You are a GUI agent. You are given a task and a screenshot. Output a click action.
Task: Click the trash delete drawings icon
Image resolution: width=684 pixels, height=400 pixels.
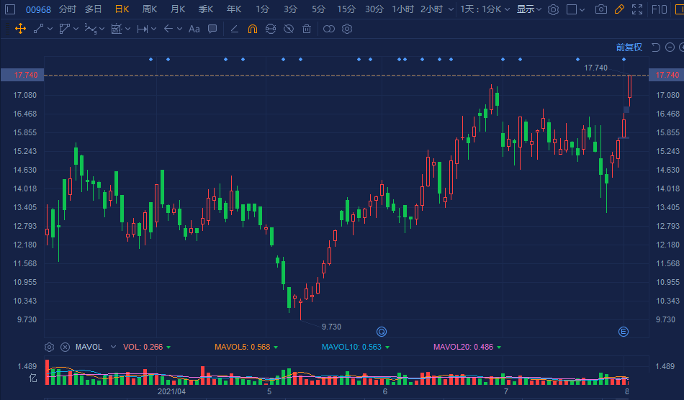point(307,29)
